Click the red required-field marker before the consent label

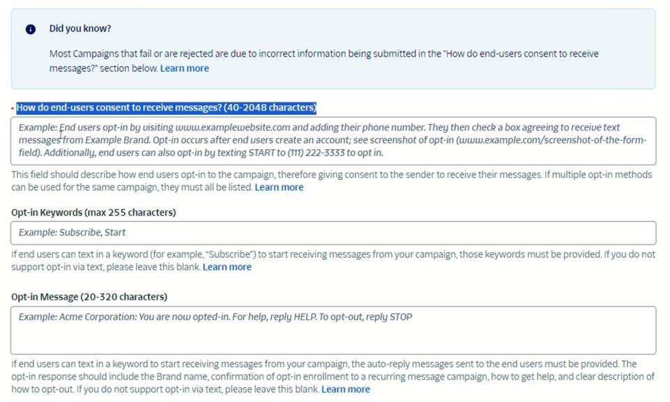pyautogui.click(x=13, y=108)
